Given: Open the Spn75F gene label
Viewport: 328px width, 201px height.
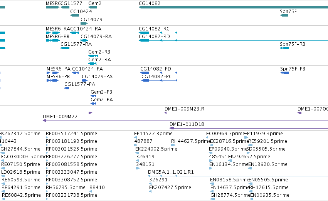Looking at the screenshot, I should pos(288,12).
